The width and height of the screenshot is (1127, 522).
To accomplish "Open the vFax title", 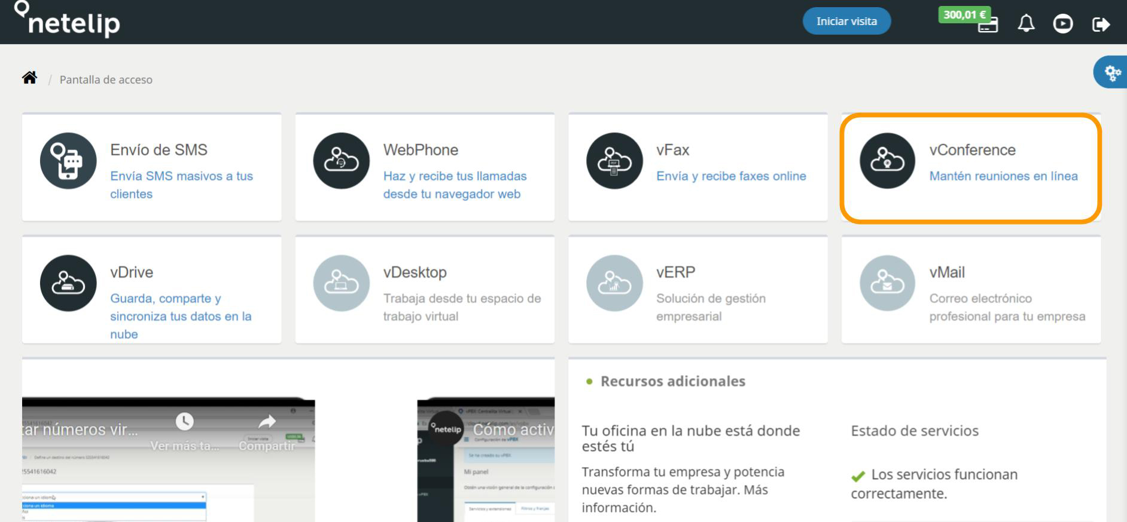I will pos(672,149).
